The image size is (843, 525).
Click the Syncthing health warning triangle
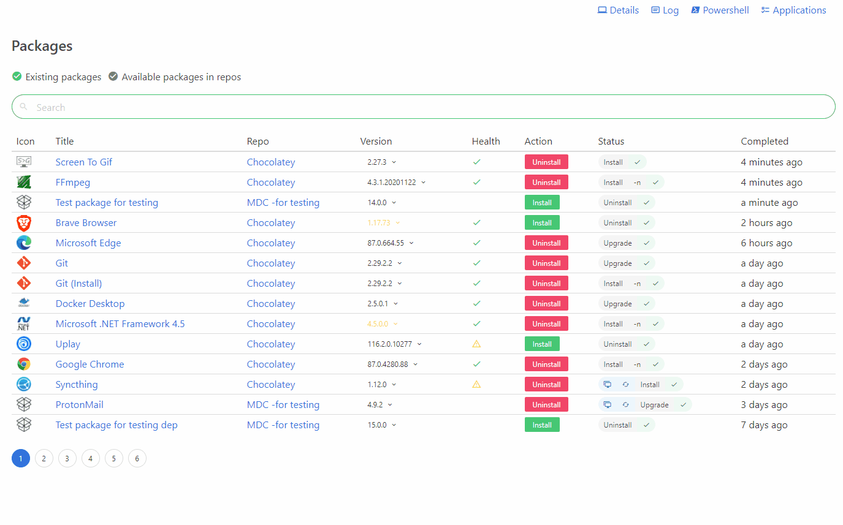point(476,384)
